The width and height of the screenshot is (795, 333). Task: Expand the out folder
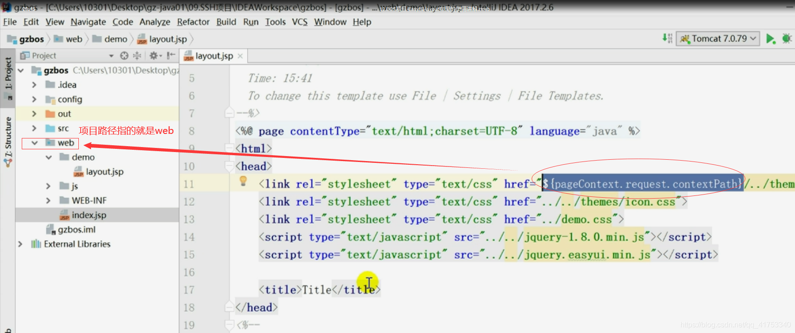click(34, 114)
